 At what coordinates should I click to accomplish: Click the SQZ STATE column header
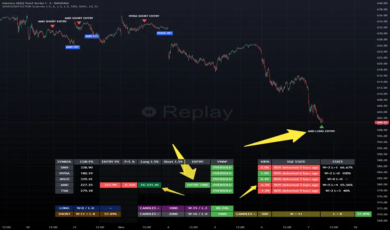click(x=296, y=161)
